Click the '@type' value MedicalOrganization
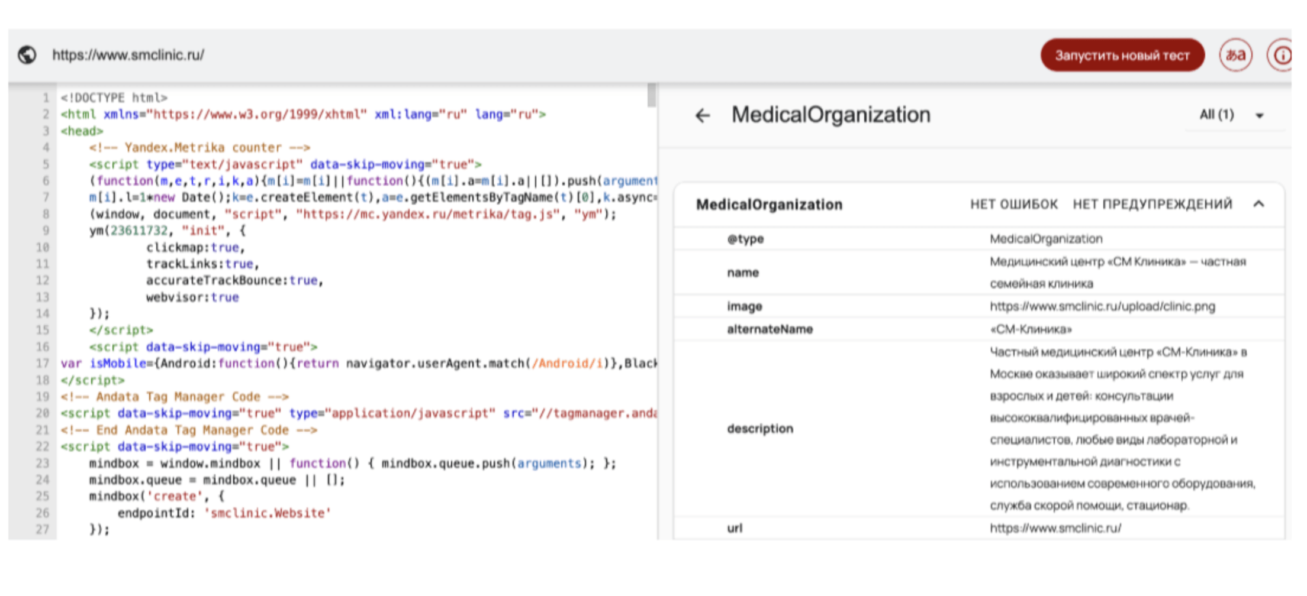This screenshot has height=596, width=1307. [1046, 239]
